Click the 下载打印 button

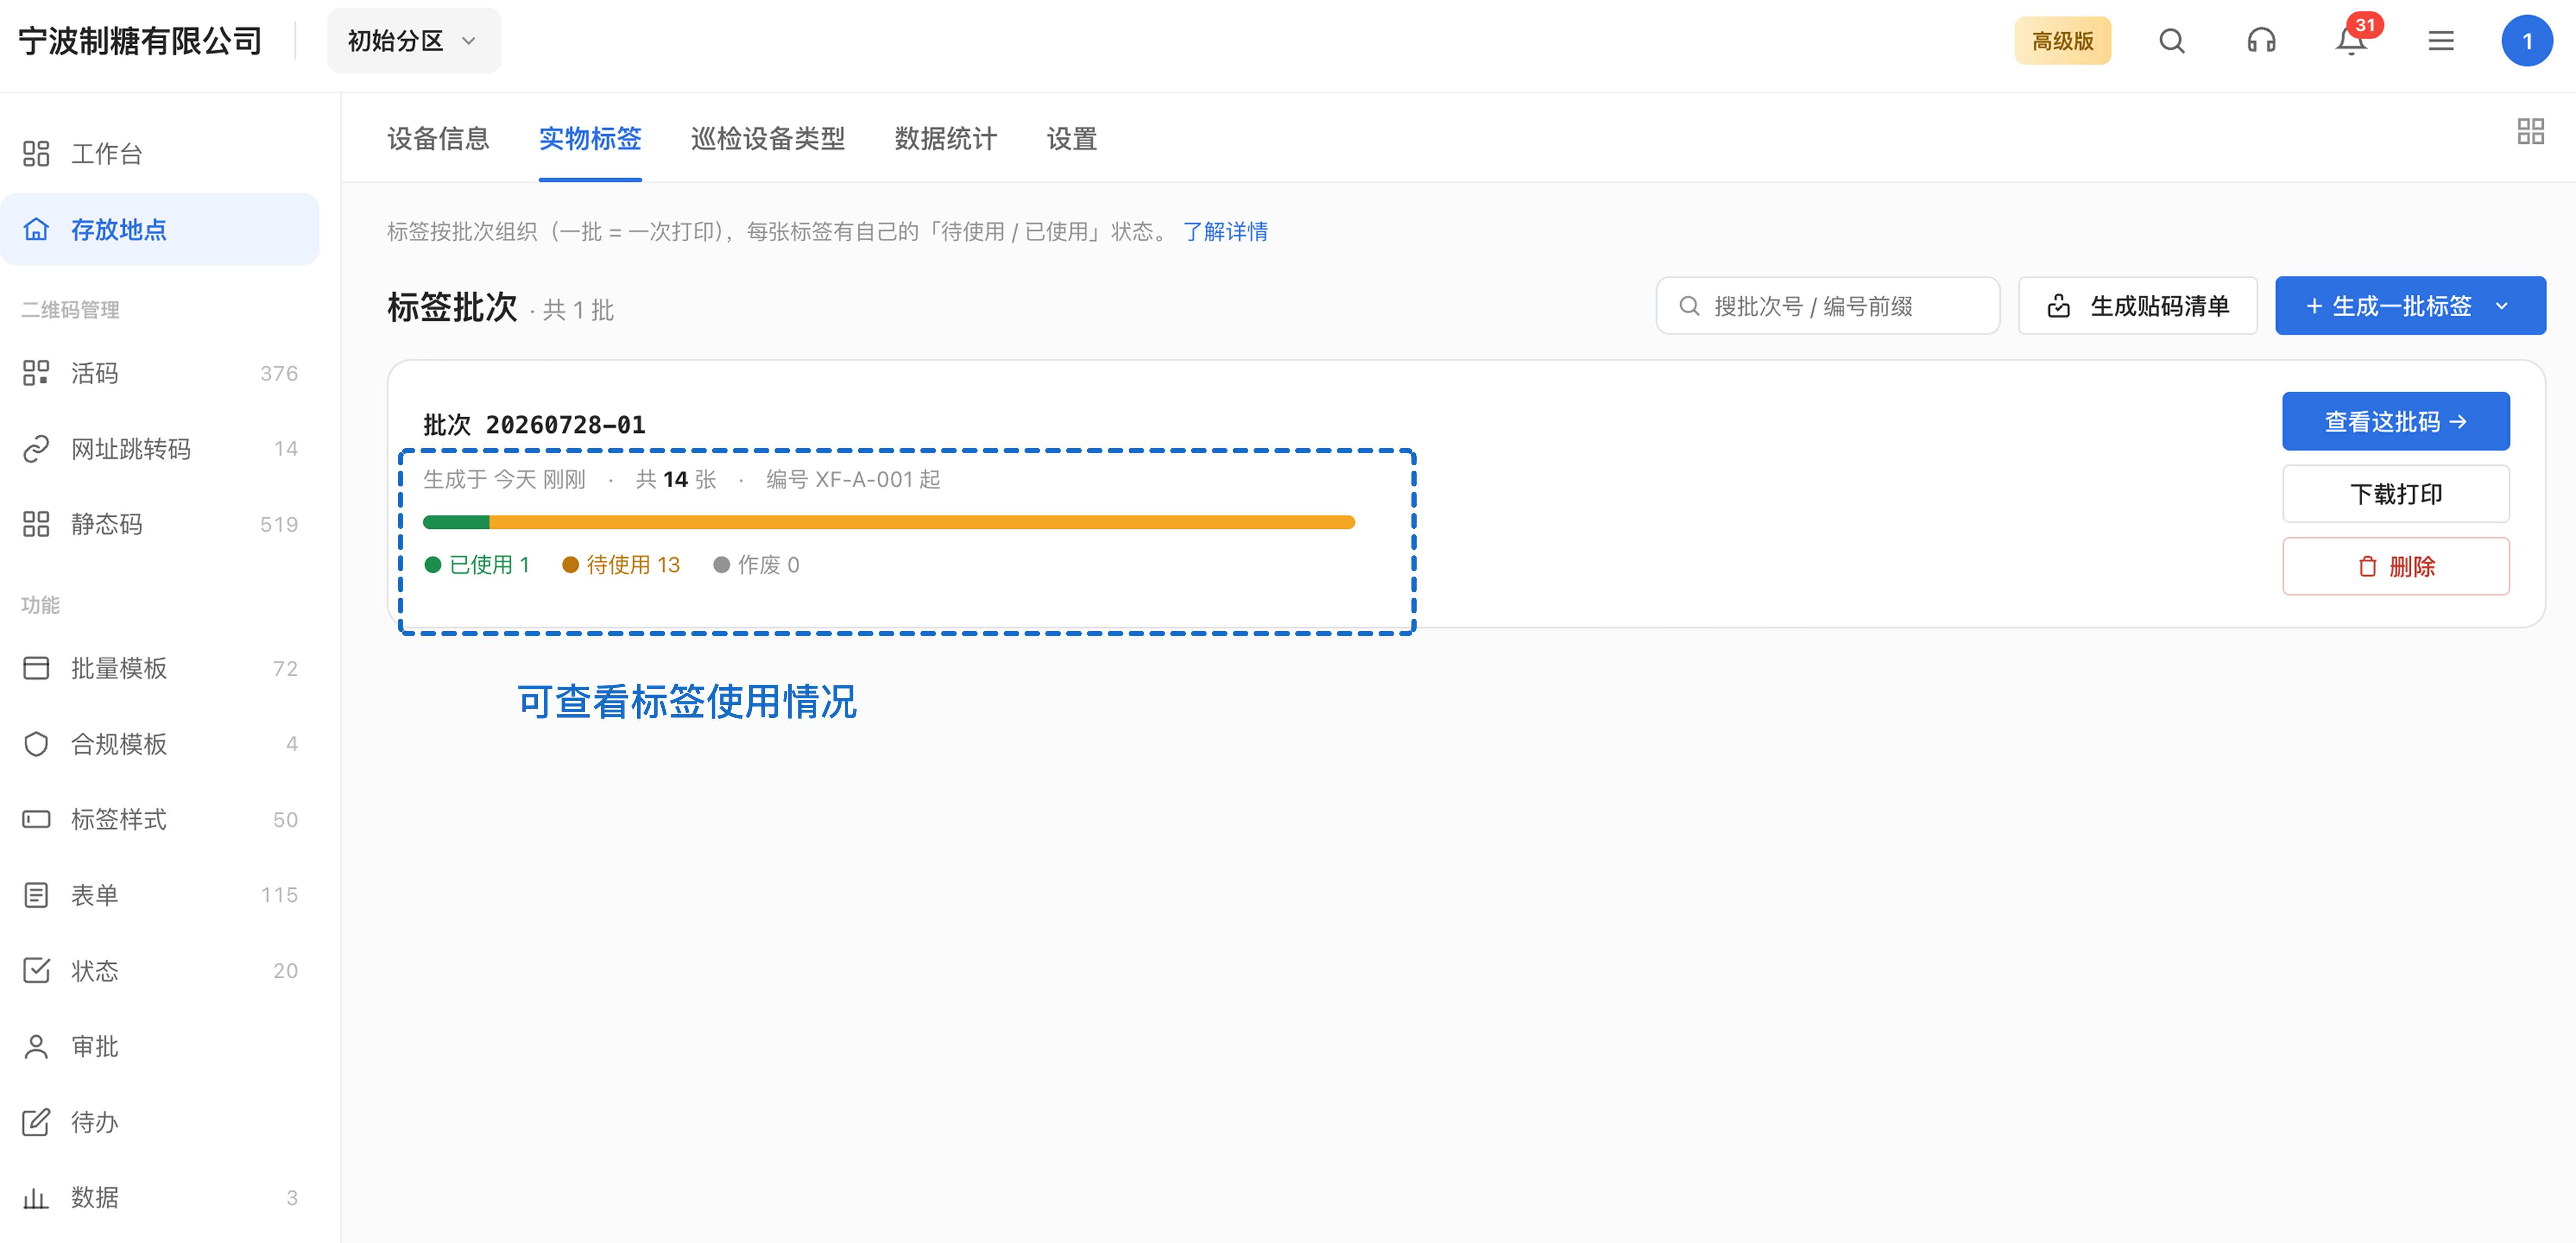tap(2396, 494)
